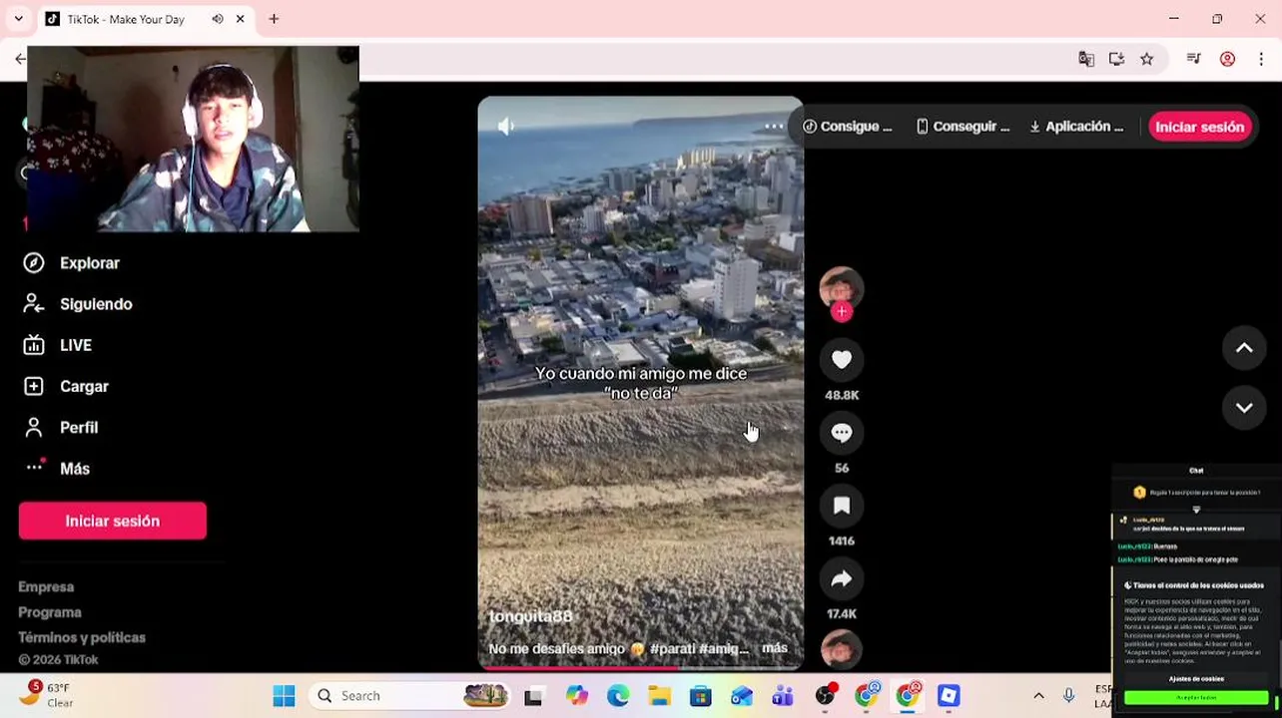The width and height of the screenshot is (1282, 718).
Task: Open Perfil in the sidebar
Action: 61,428
